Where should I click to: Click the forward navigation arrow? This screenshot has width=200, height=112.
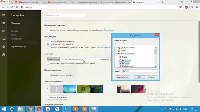click(7, 7)
